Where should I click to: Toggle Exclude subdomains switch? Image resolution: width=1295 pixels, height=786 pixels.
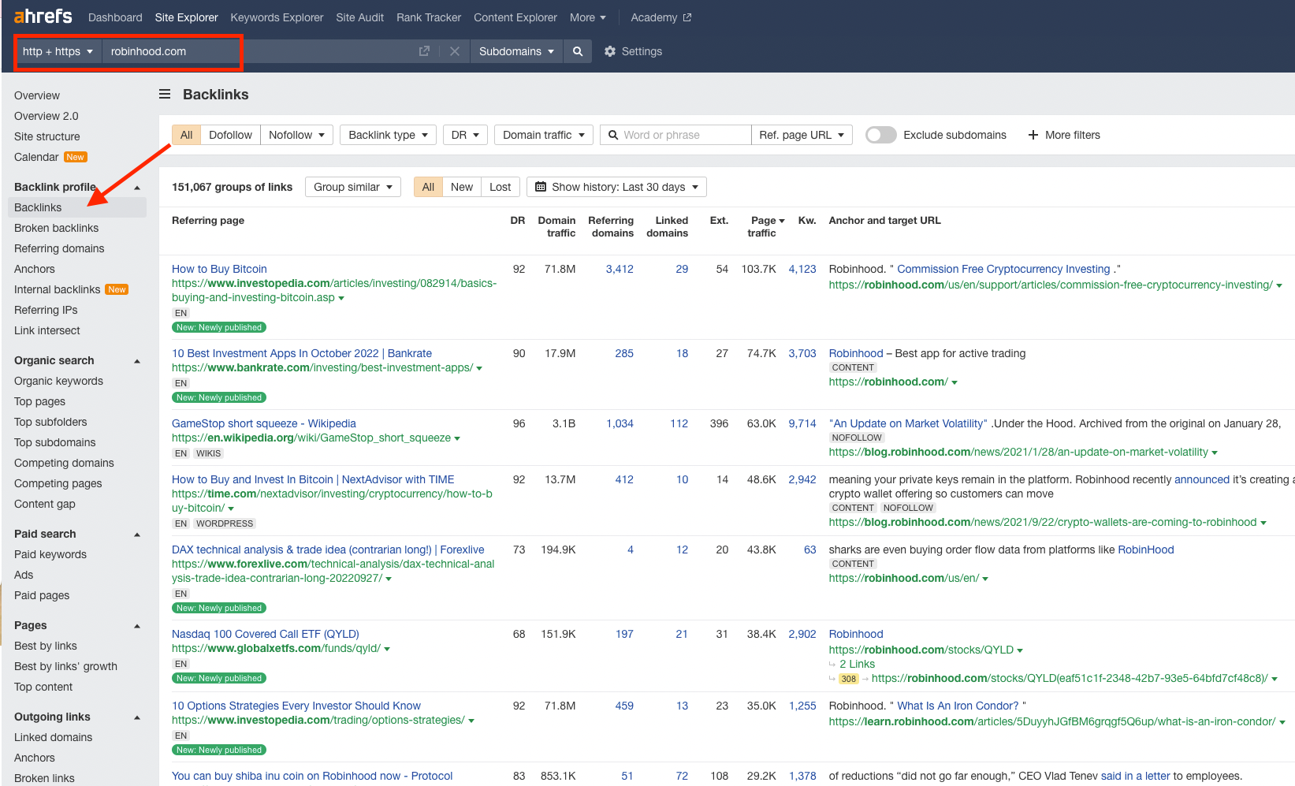(x=881, y=135)
